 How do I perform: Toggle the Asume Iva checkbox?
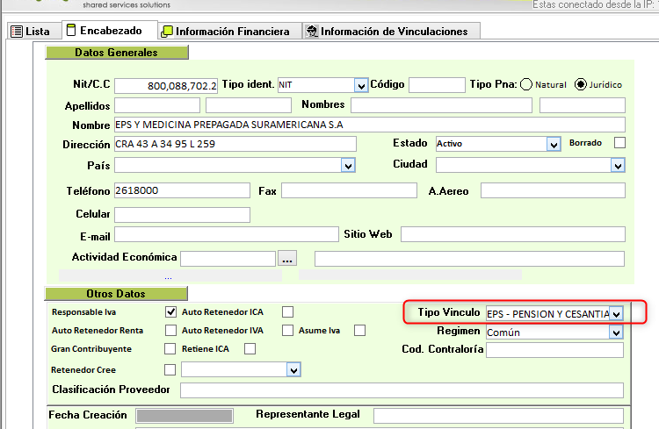pos(359,331)
